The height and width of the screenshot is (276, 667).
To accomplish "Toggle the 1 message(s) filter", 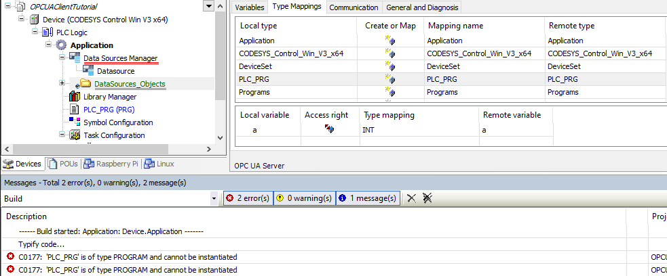I will 367,198.
